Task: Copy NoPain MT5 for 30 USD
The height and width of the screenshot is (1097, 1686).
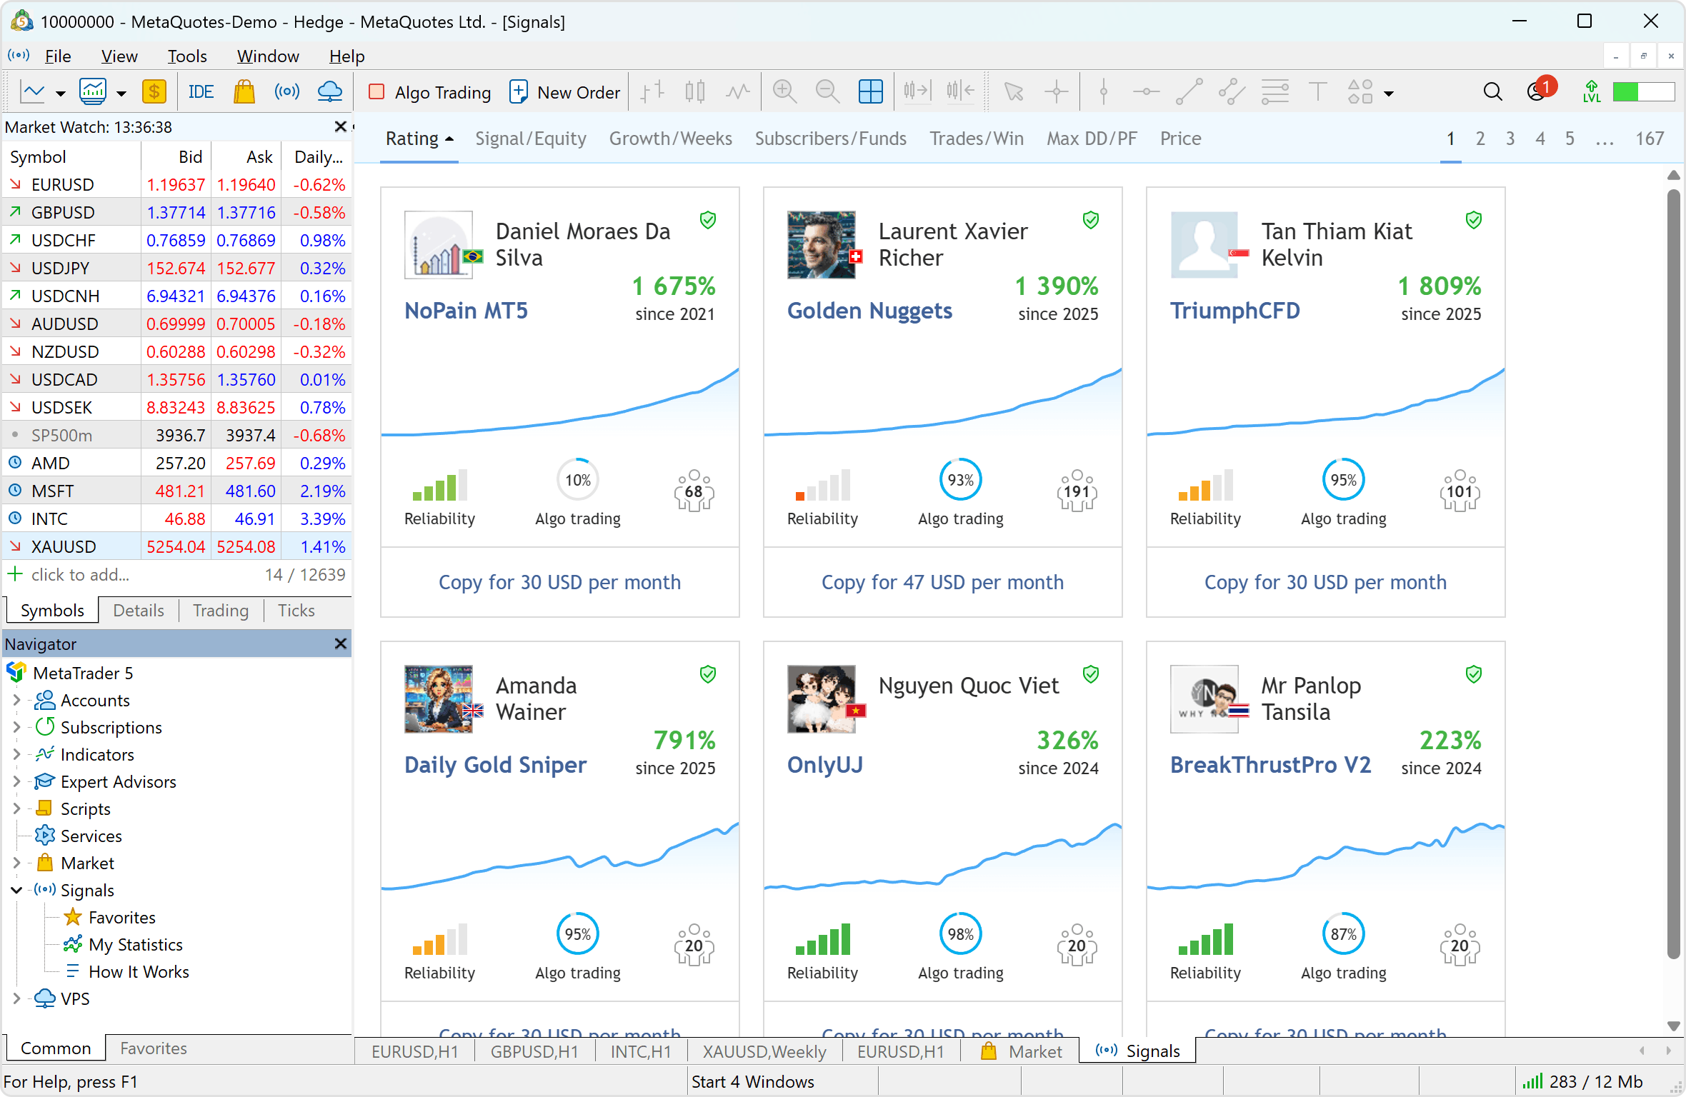Action: [559, 582]
